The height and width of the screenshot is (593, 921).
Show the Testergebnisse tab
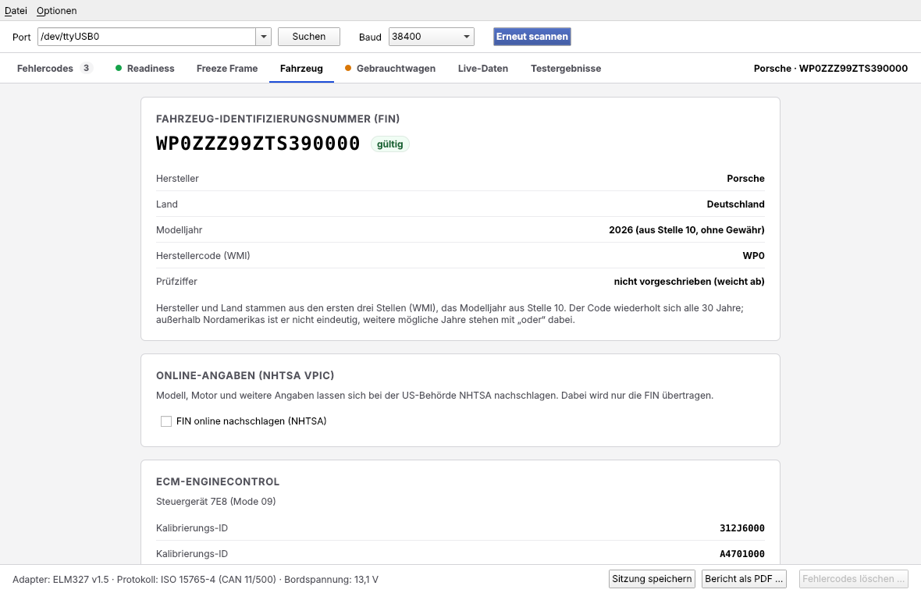click(566, 68)
